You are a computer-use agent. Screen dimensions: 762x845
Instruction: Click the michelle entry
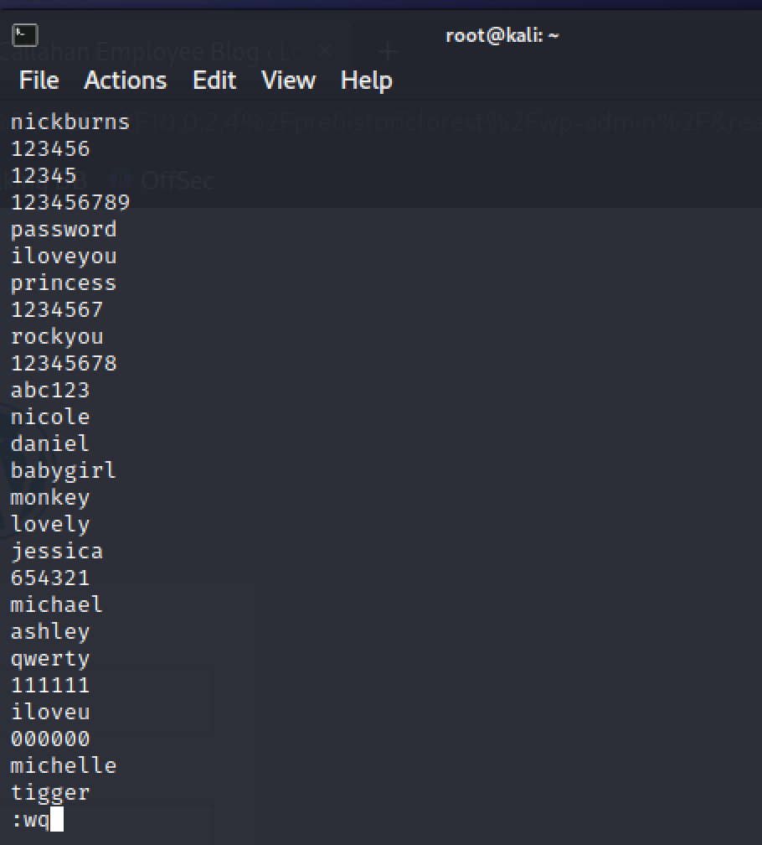tap(64, 766)
